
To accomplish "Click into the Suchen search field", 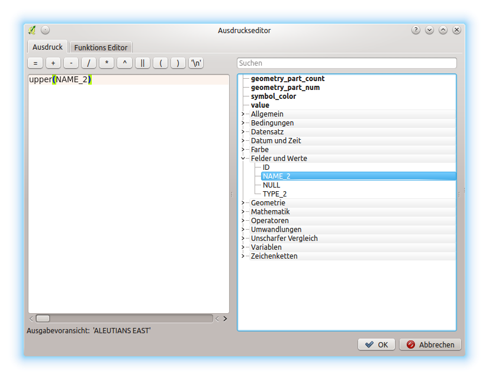I will pos(346,63).
